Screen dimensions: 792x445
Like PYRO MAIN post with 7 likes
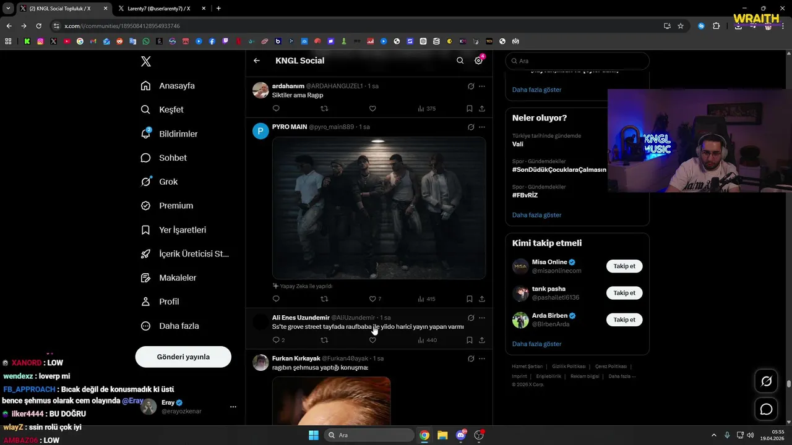[375, 299]
